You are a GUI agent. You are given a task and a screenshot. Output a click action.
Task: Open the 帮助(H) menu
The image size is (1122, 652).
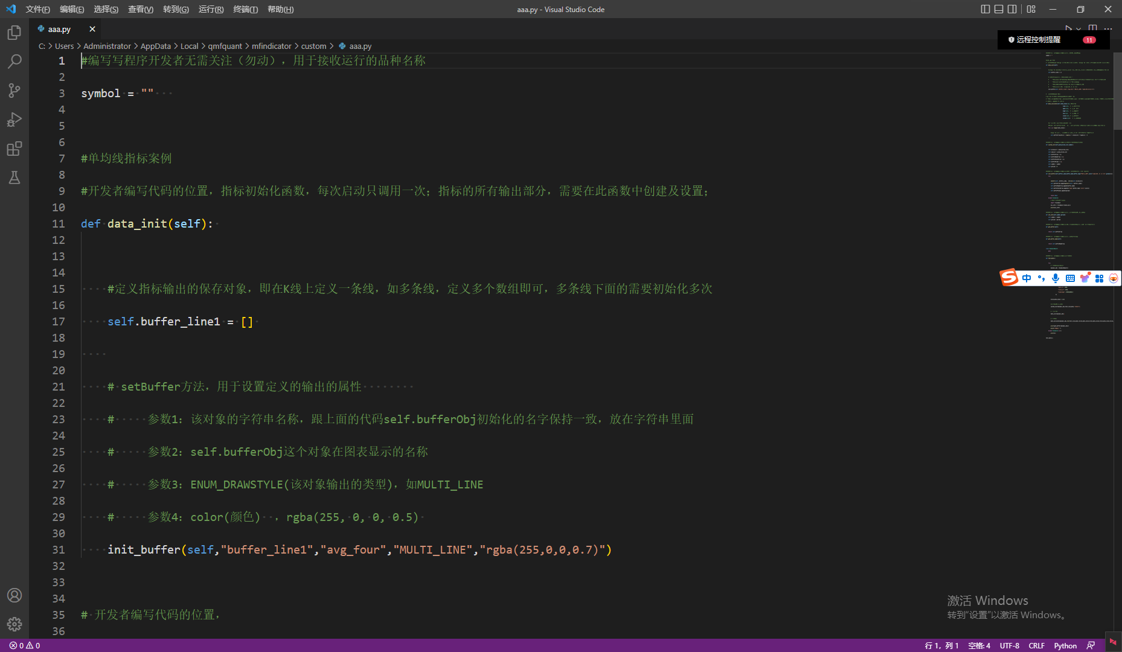280,9
